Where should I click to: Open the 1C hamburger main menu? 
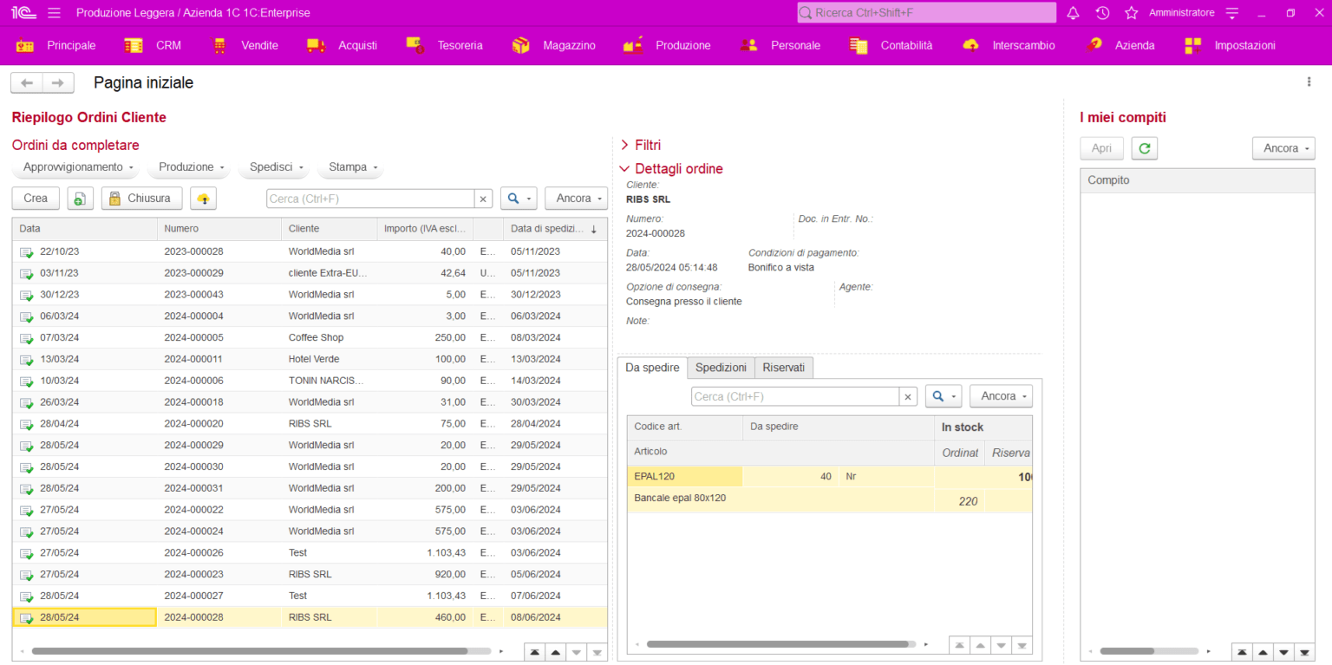[54, 13]
